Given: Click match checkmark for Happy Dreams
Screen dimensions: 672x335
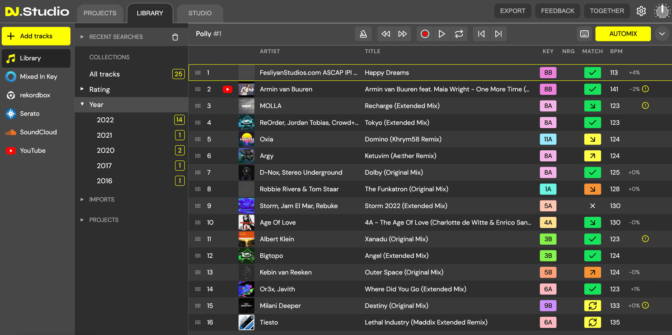Looking at the screenshot, I should (x=592, y=73).
